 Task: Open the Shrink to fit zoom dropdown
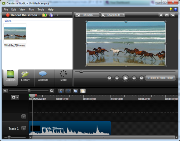pos(113,15)
